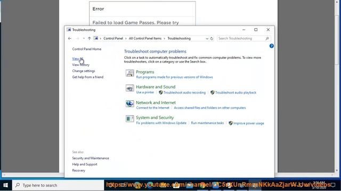
Task: Run programs made for previous versions link
Action: pyautogui.click(x=174, y=77)
